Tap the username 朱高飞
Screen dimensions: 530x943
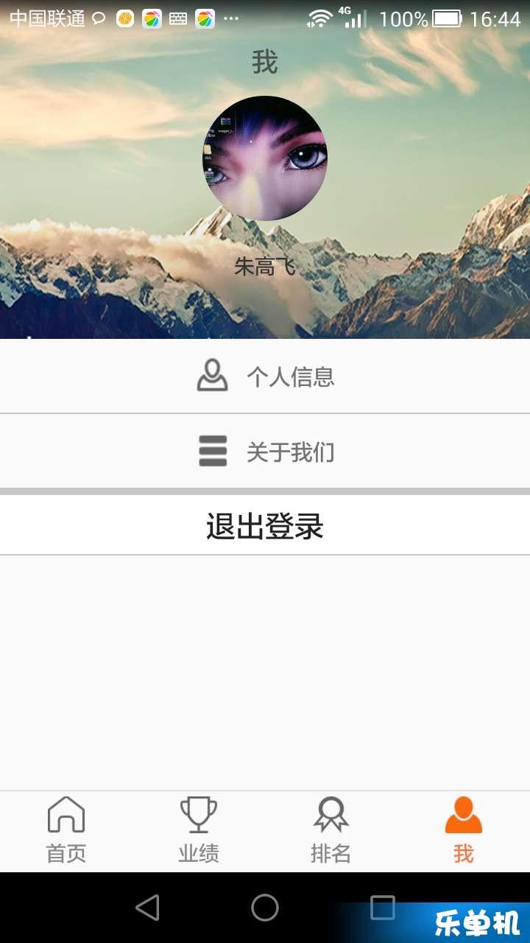pyautogui.click(x=265, y=266)
